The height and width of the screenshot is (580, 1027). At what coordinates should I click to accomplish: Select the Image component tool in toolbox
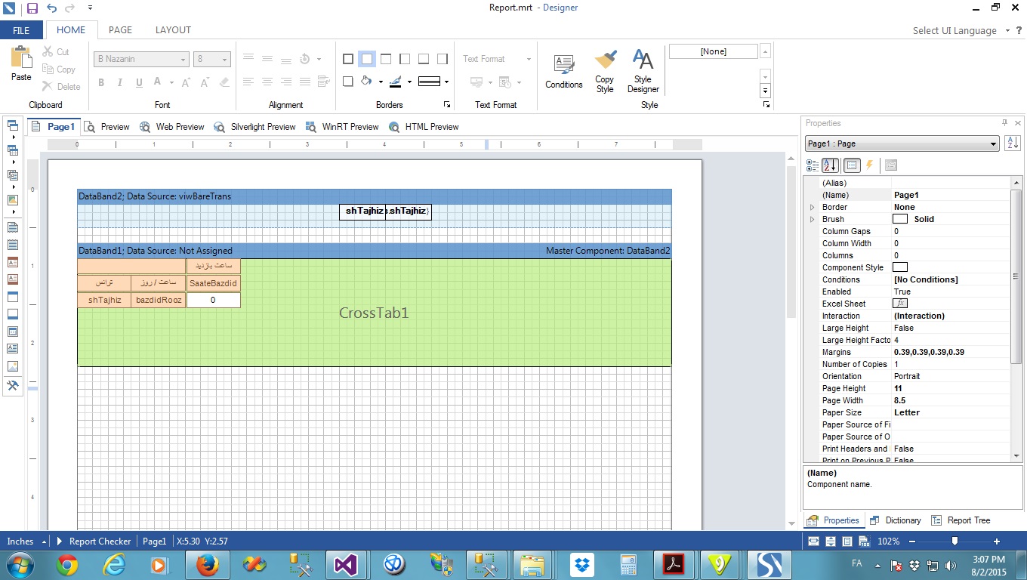pyautogui.click(x=13, y=366)
